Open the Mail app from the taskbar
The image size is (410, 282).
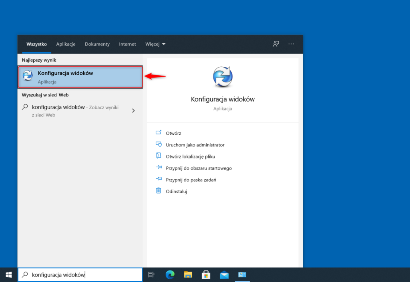click(x=224, y=275)
